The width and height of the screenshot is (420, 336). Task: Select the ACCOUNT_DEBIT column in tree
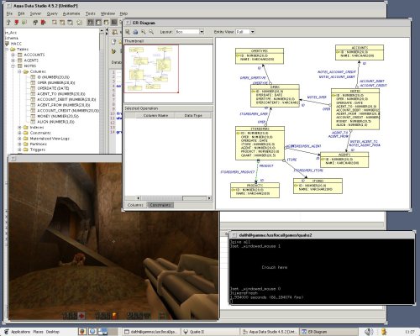point(66,99)
